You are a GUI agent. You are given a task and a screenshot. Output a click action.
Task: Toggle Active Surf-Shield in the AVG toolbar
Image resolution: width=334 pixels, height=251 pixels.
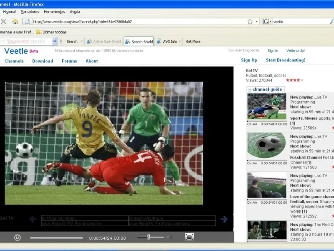point(104,41)
